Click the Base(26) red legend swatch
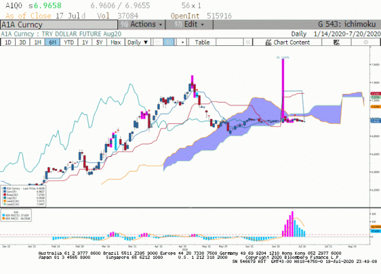 (5, 195)
